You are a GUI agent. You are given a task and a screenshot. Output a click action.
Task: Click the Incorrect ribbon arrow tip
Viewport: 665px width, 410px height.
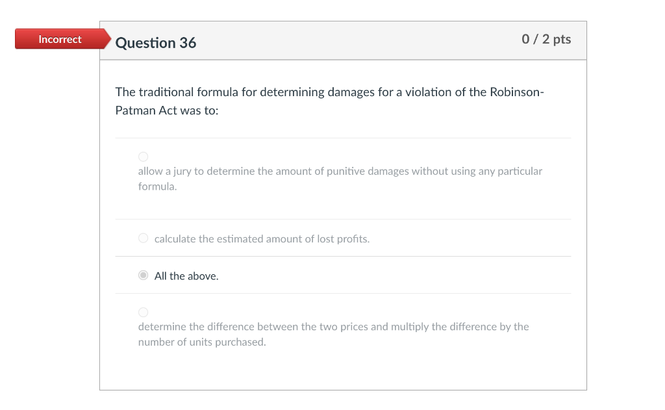(x=109, y=38)
